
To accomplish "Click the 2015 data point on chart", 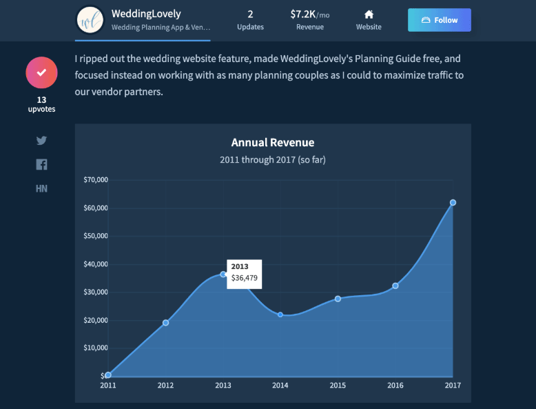I will (x=338, y=299).
